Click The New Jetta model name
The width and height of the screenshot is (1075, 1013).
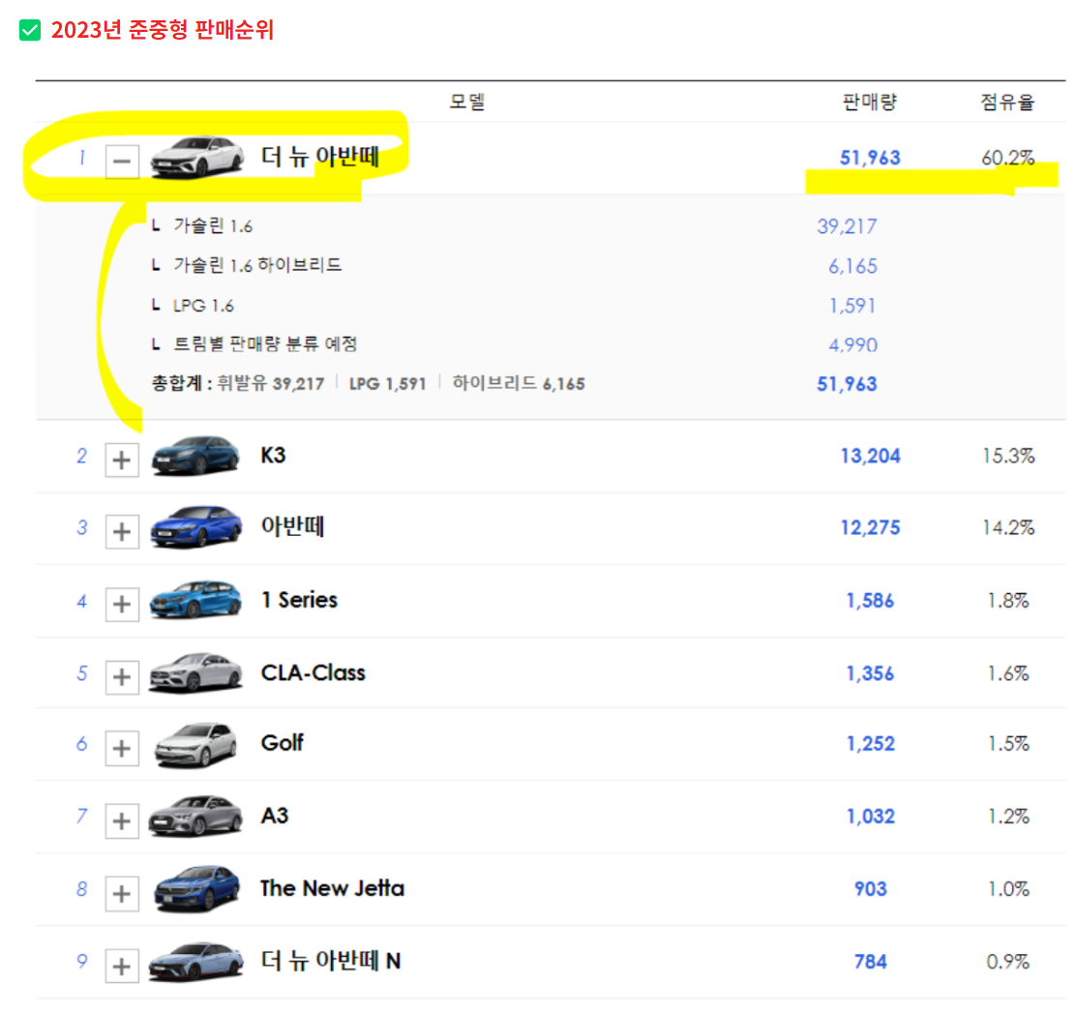[x=333, y=888]
